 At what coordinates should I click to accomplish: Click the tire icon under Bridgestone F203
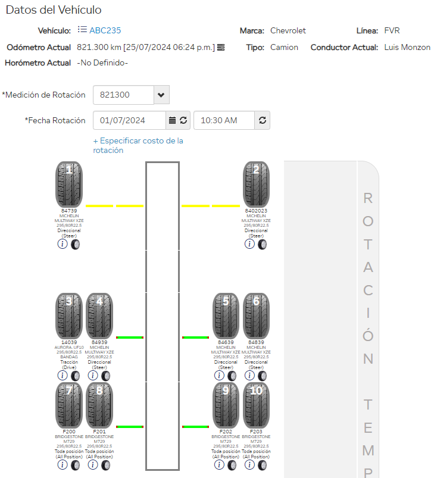pos(263,465)
